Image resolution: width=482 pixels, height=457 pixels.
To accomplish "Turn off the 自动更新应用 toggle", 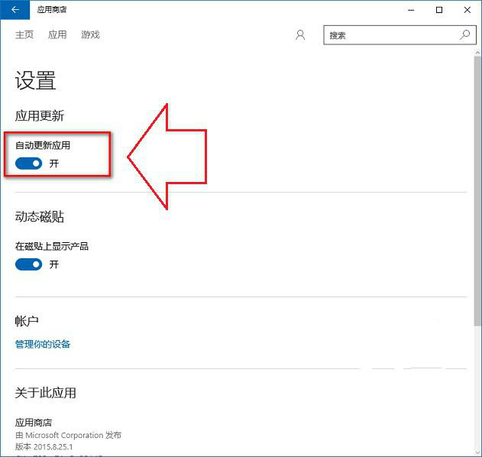I will (29, 164).
